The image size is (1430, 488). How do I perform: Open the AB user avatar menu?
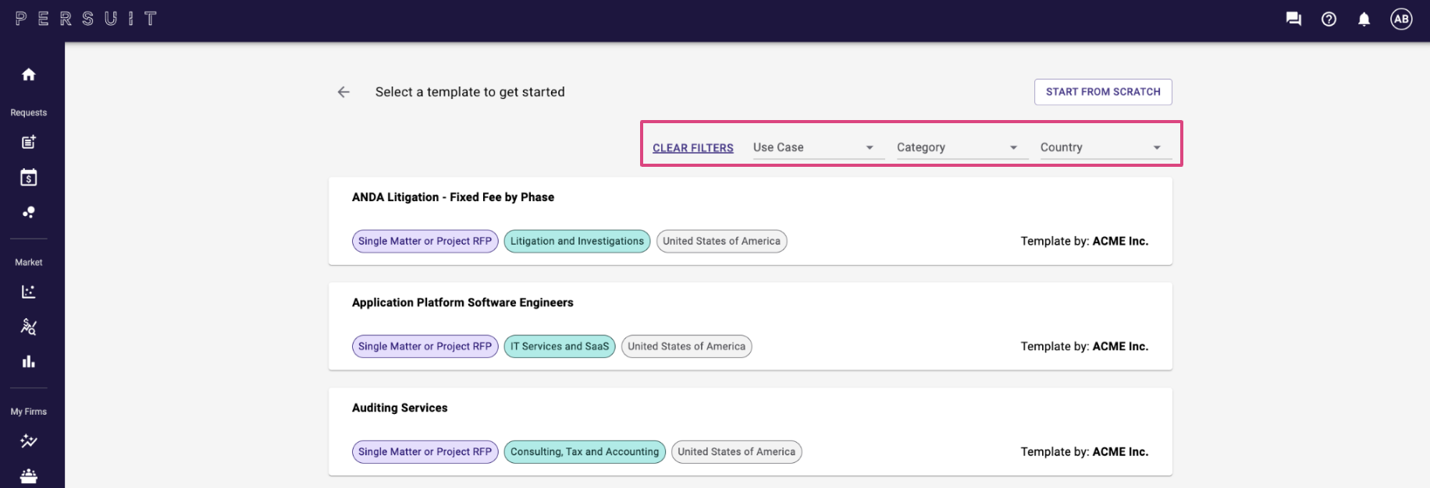pyautogui.click(x=1401, y=19)
